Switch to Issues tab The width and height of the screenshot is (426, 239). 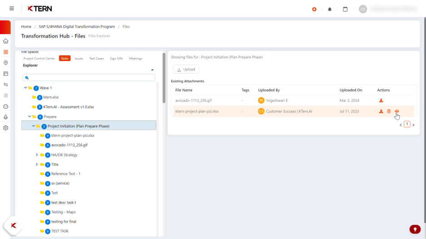[79, 58]
